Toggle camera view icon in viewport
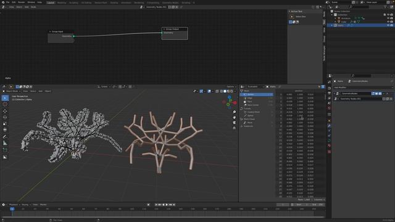This screenshot has height=222, width=395. pos(235,123)
